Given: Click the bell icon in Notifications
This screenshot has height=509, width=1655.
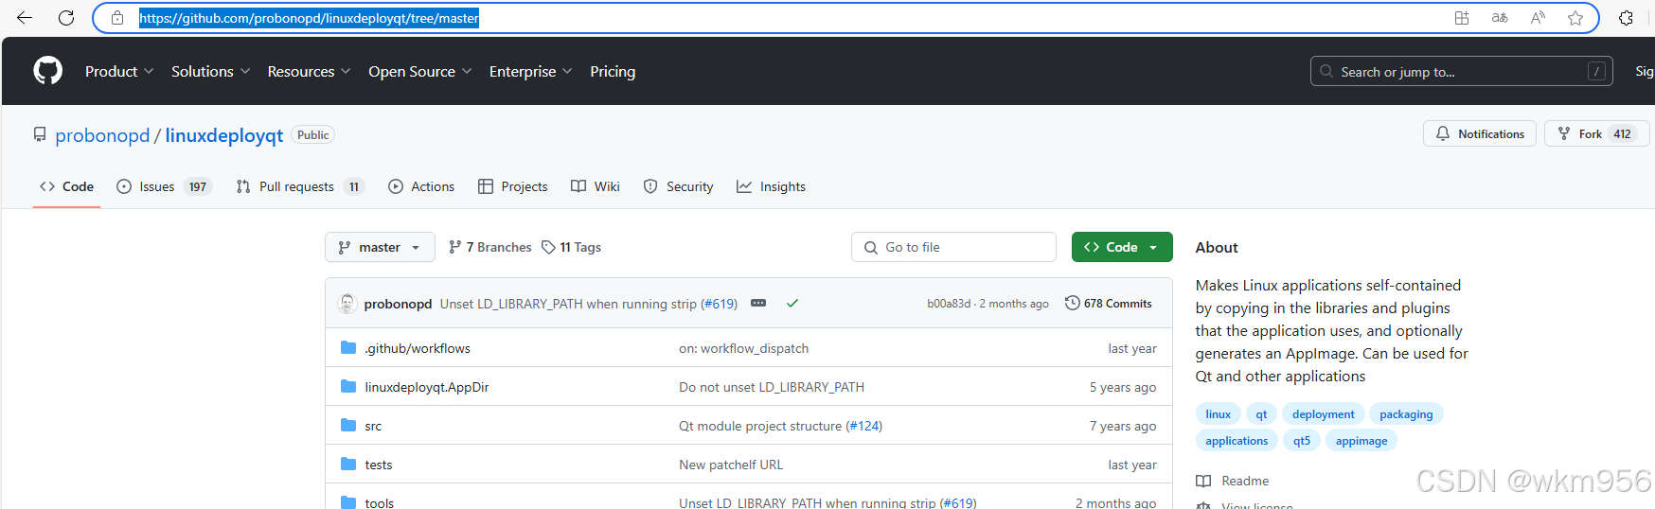Looking at the screenshot, I should point(1443,133).
